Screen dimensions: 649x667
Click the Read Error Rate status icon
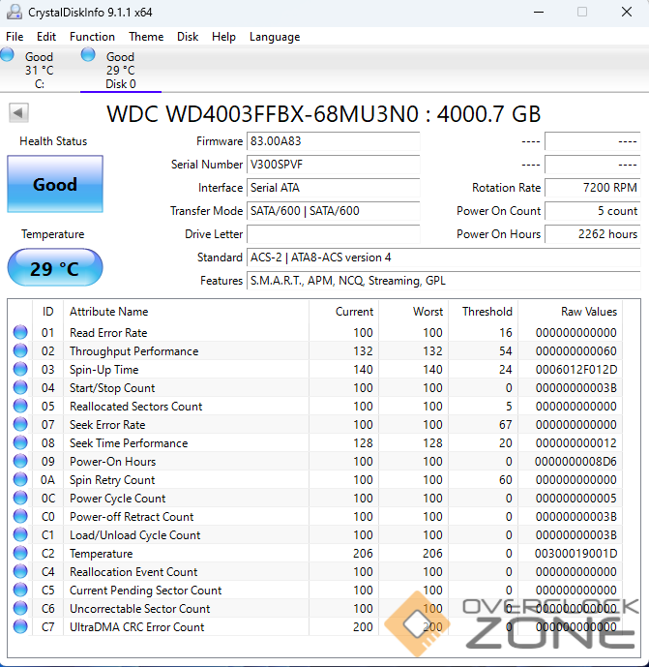(20, 333)
